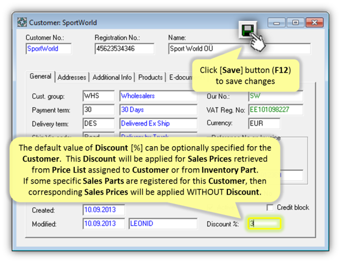Click the Cust. group label
Viewport: 341px width, 263px height.
(48, 96)
